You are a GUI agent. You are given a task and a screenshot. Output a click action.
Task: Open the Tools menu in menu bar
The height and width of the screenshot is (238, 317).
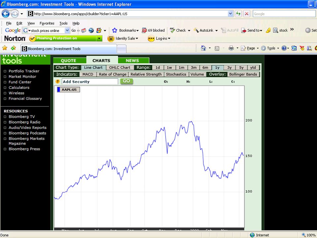pyautogui.click(x=63, y=23)
